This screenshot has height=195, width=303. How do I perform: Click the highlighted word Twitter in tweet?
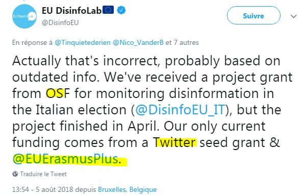175,142
